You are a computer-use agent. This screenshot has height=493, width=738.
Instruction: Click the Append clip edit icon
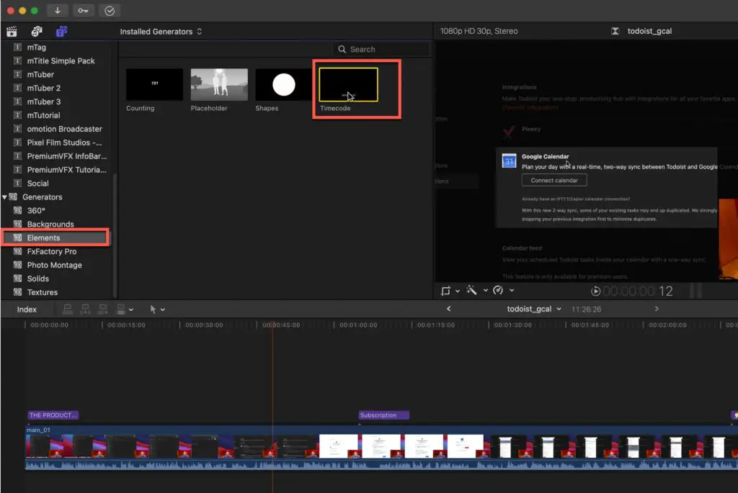(102, 309)
